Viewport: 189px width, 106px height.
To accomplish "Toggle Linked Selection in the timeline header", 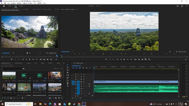I will pyautogui.click(x=80, y=68).
